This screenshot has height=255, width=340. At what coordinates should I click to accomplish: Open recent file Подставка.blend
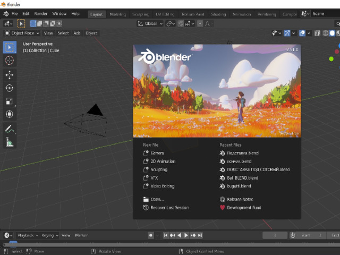[239, 153]
